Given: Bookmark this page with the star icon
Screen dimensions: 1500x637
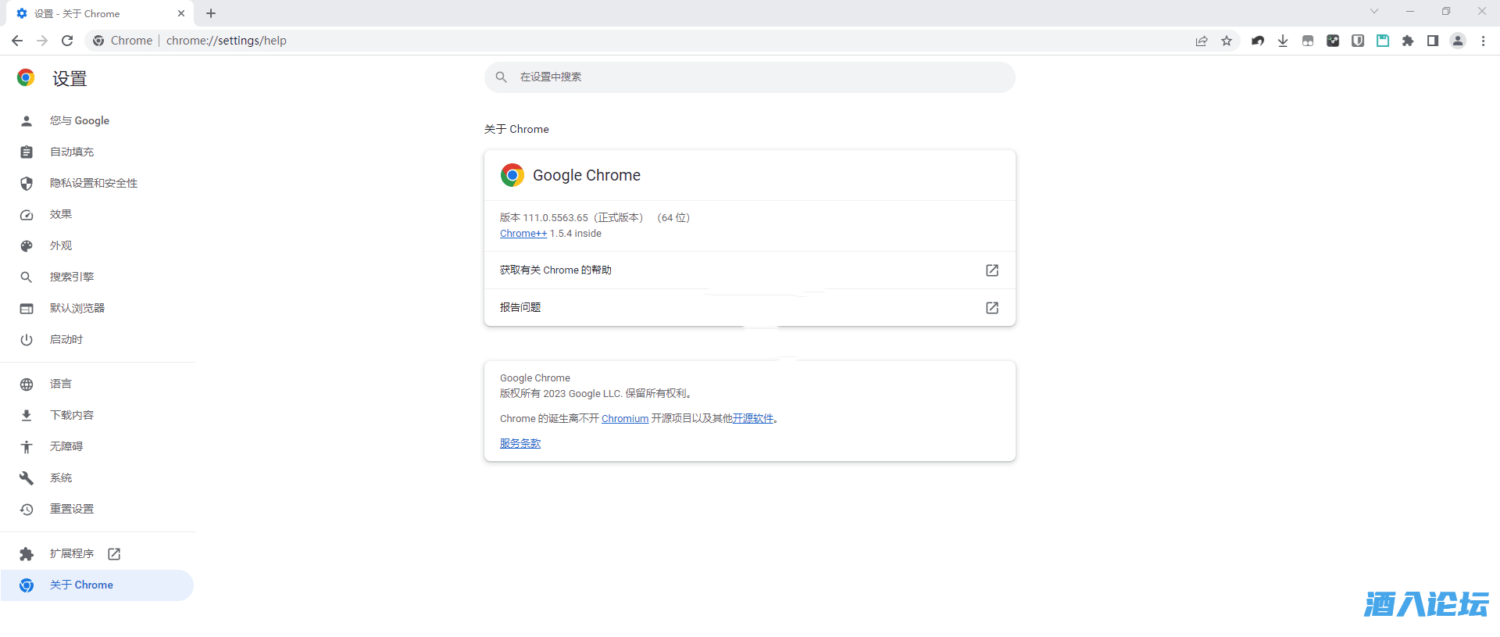Looking at the screenshot, I should click(x=1227, y=41).
